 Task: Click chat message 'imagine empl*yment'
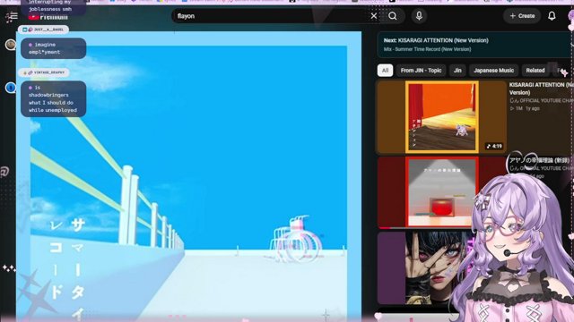tap(54, 48)
